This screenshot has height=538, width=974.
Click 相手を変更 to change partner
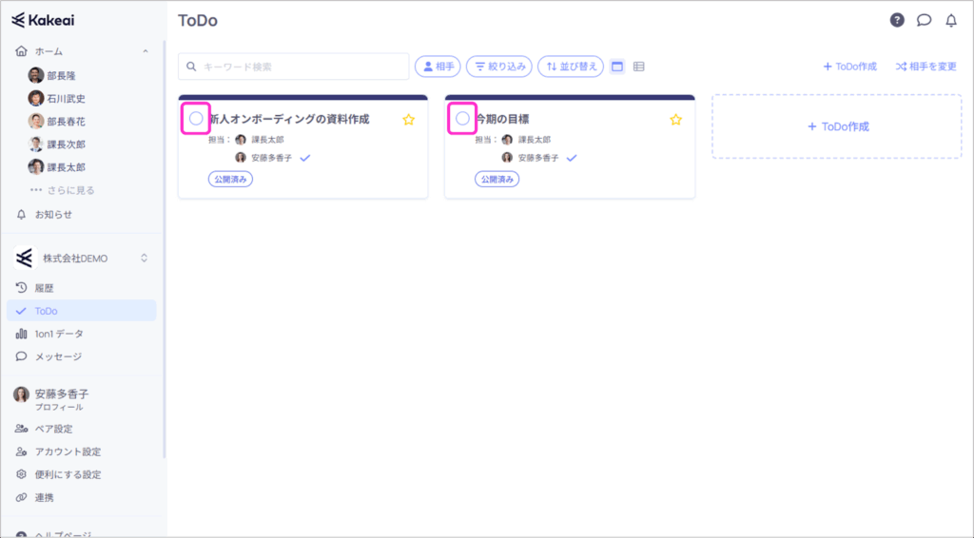point(925,67)
